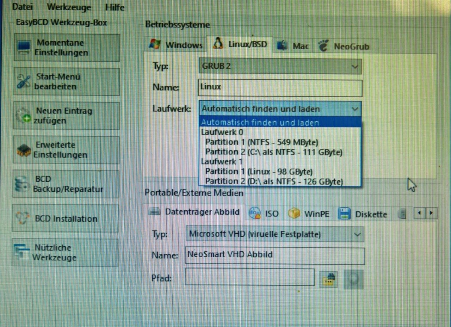Switch to Datenträger Abbild tab
451x327 pixels.
click(194, 212)
